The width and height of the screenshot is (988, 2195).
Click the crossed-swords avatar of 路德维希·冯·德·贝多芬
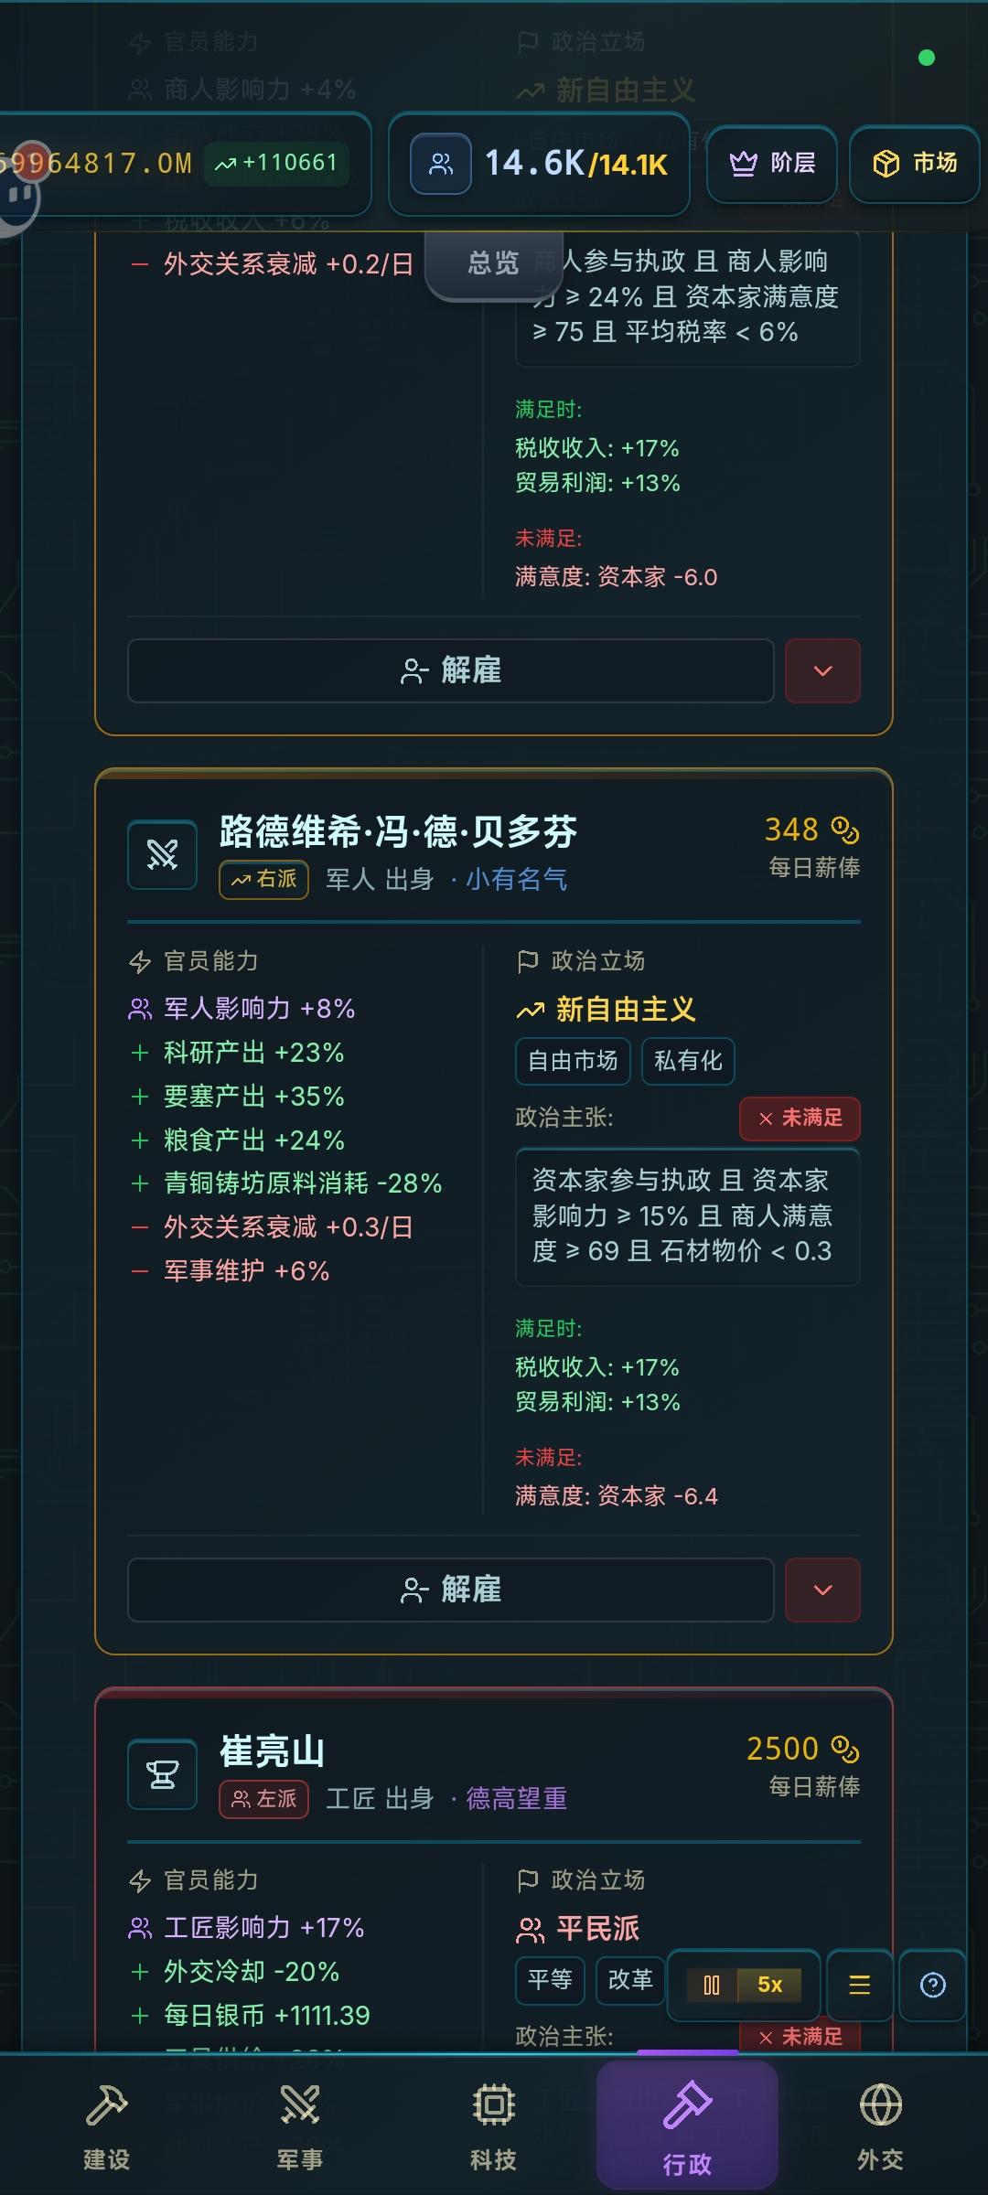163,855
